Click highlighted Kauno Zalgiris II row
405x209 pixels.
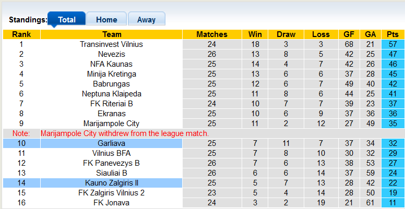click(x=112, y=183)
